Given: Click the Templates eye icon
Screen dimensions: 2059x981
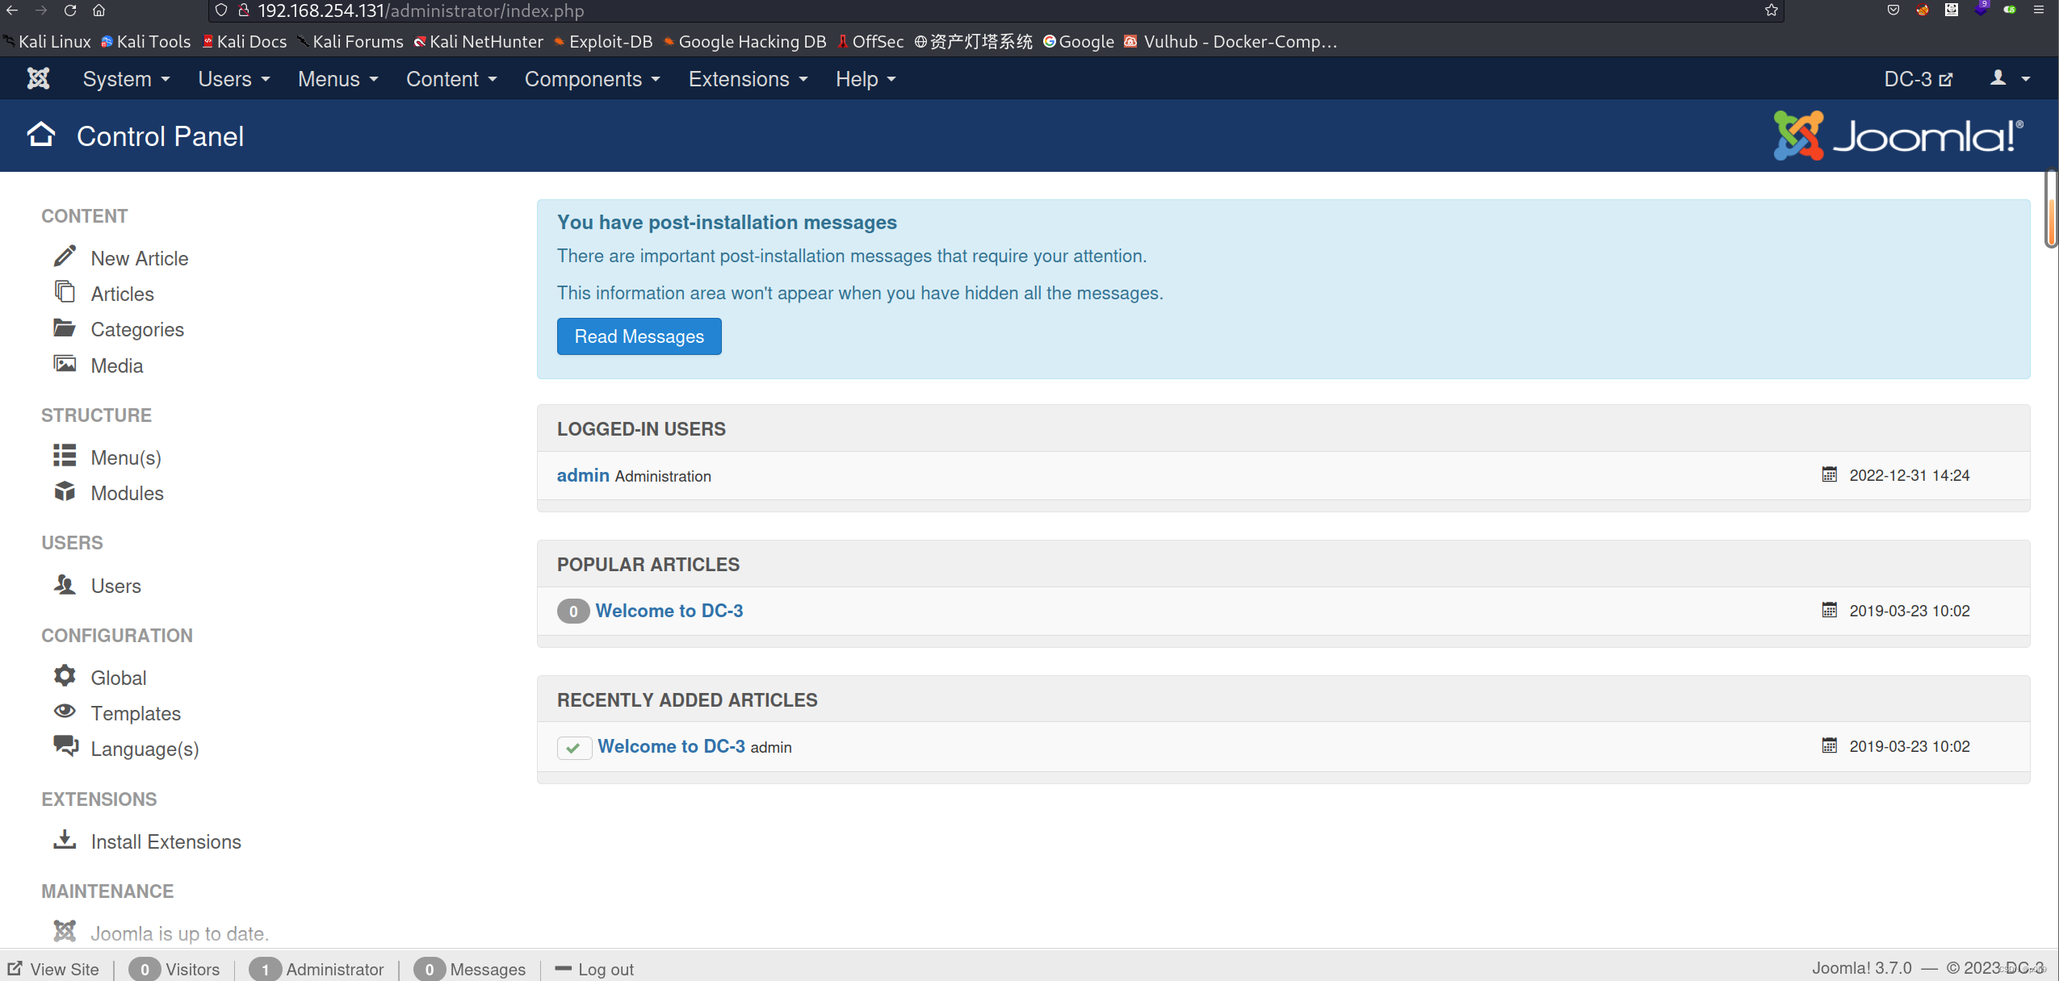Looking at the screenshot, I should point(65,712).
